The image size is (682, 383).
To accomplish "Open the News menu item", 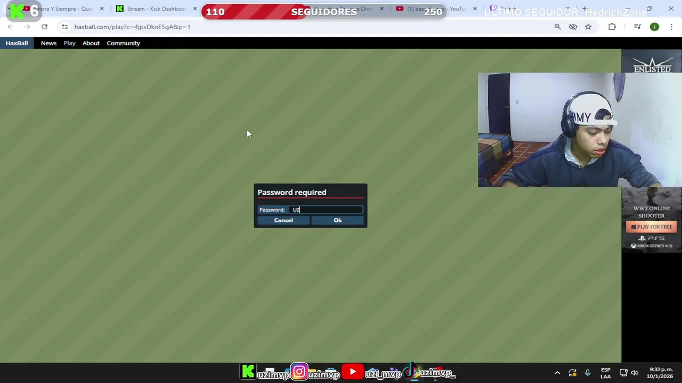I will (48, 43).
